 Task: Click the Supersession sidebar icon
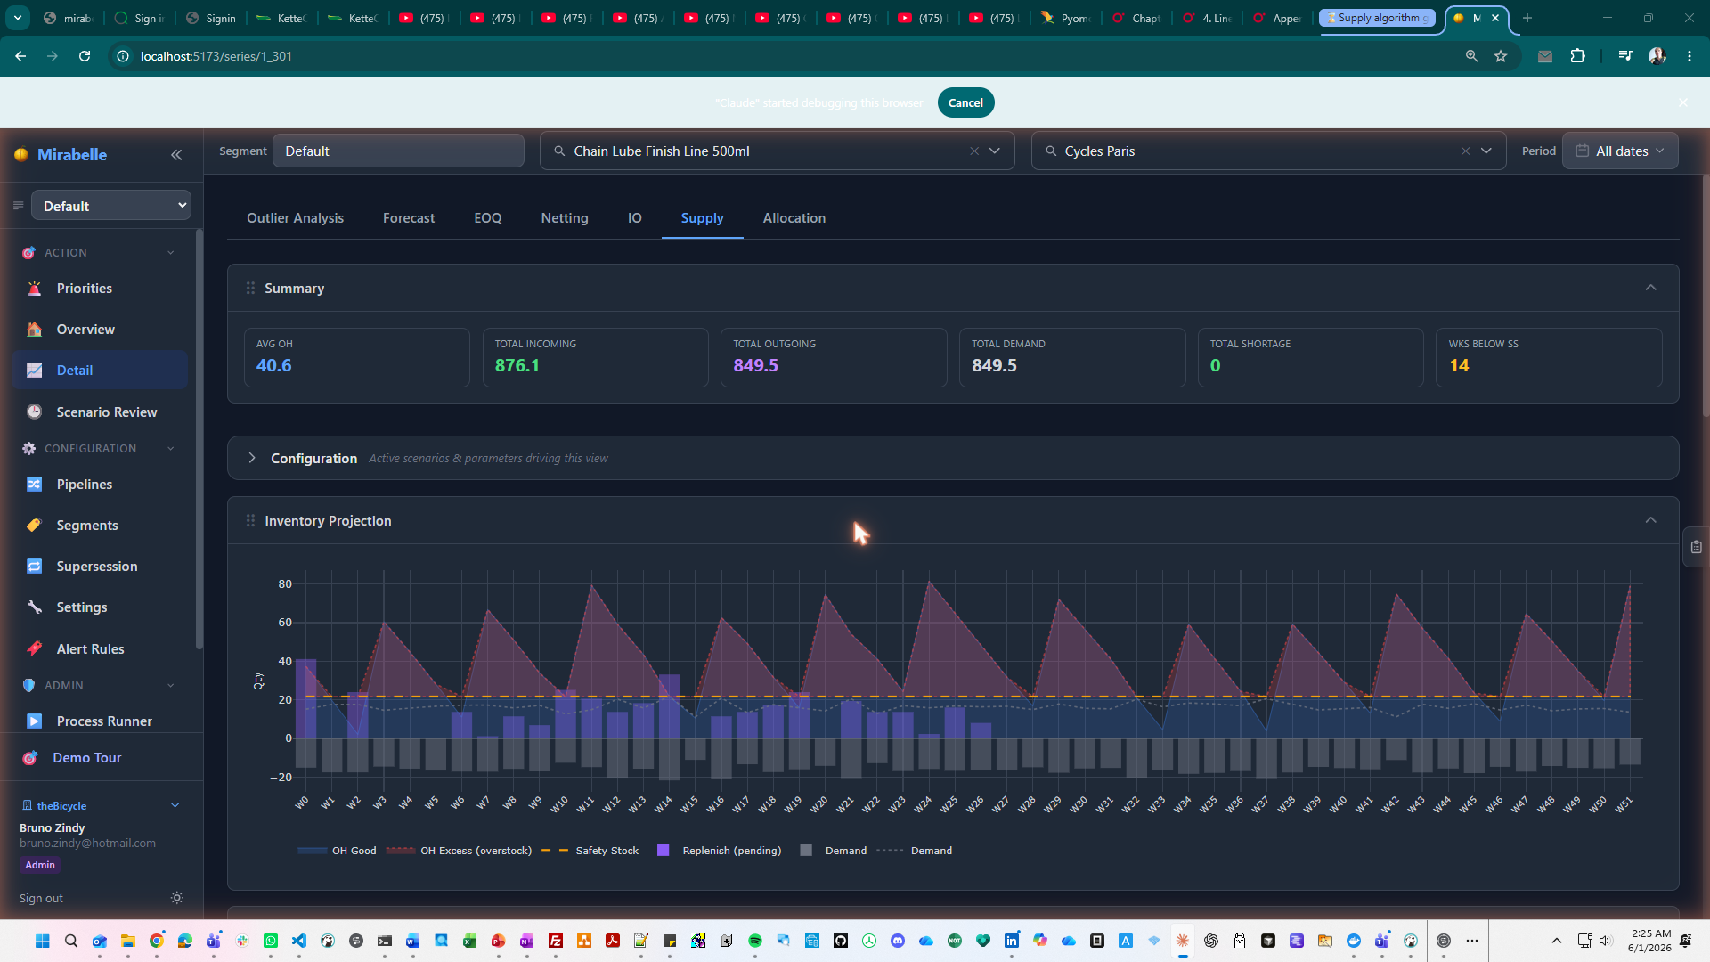click(x=34, y=567)
